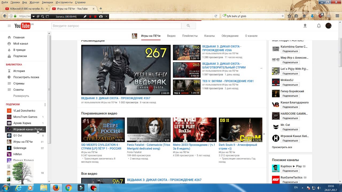This screenshot has width=342, height=192.
Task: Open the Dark Souls II stream thumbnail
Action: tap(240, 130)
